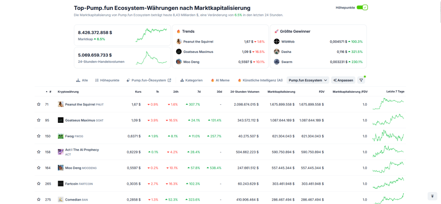Screen dimensions: 441x204
Task: Star the Act I The AI Prophecy row
Action: pyautogui.click(x=38, y=152)
